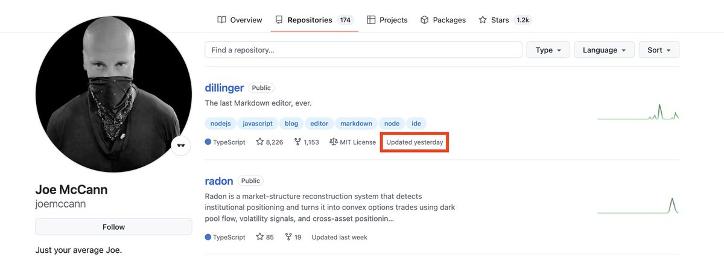This screenshot has height=260, width=724.
Task: Click the Public label next to dillinger
Action: click(261, 88)
